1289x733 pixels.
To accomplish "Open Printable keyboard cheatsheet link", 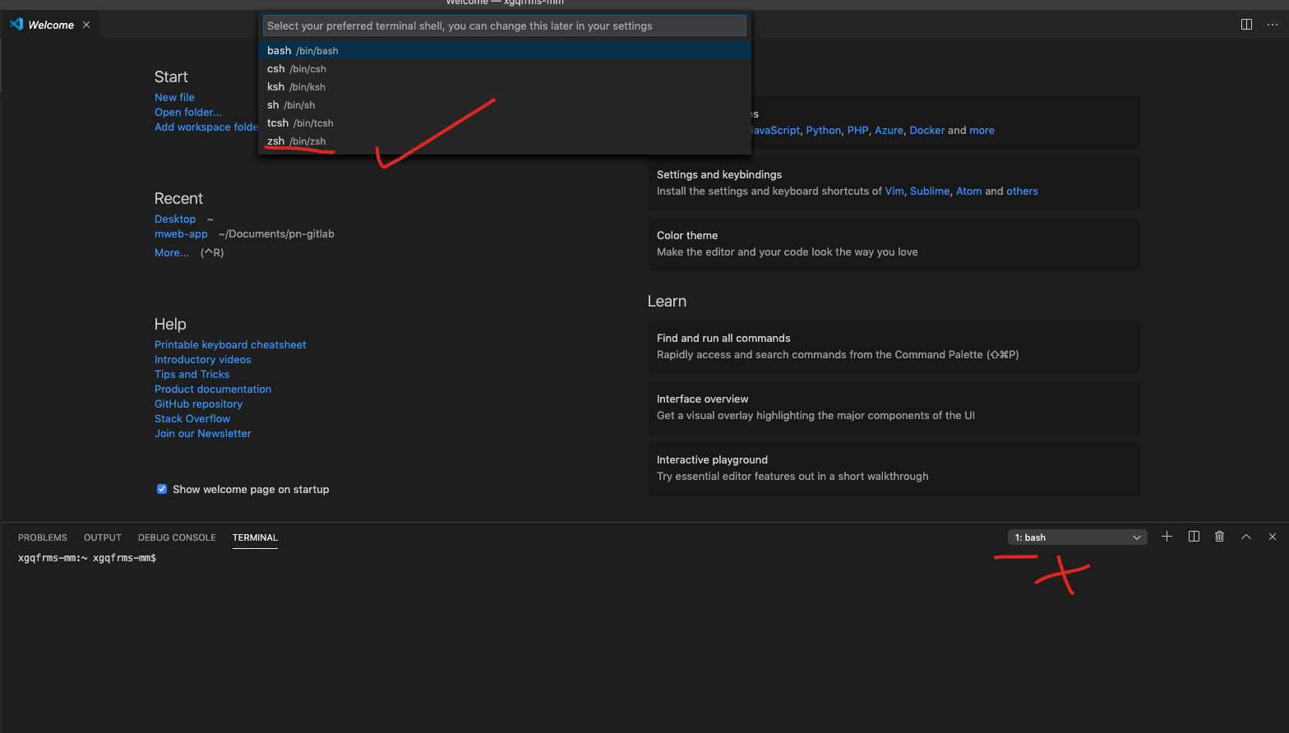I will pos(230,344).
